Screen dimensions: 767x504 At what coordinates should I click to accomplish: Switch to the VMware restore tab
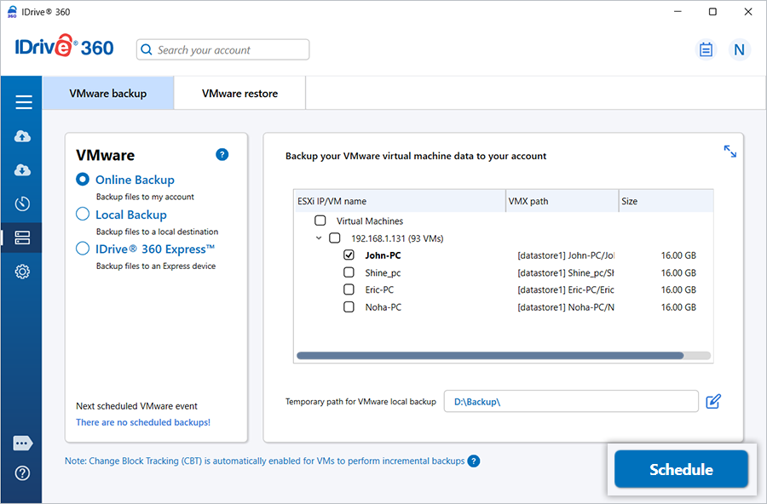(x=239, y=94)
